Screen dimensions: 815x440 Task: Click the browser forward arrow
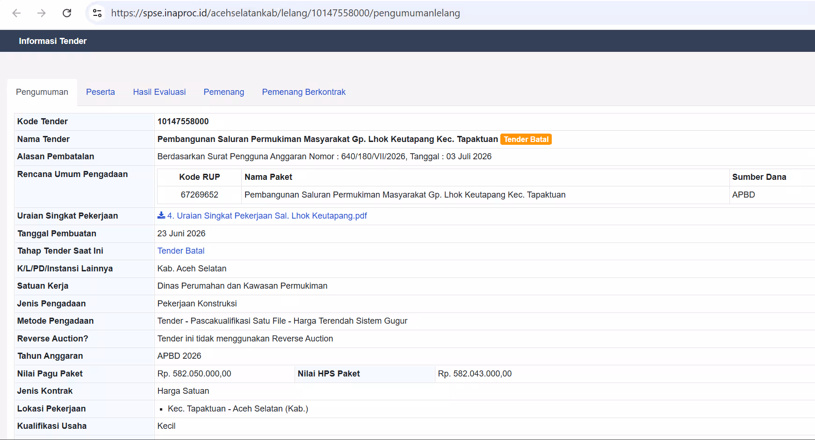(x=42, y=13)
